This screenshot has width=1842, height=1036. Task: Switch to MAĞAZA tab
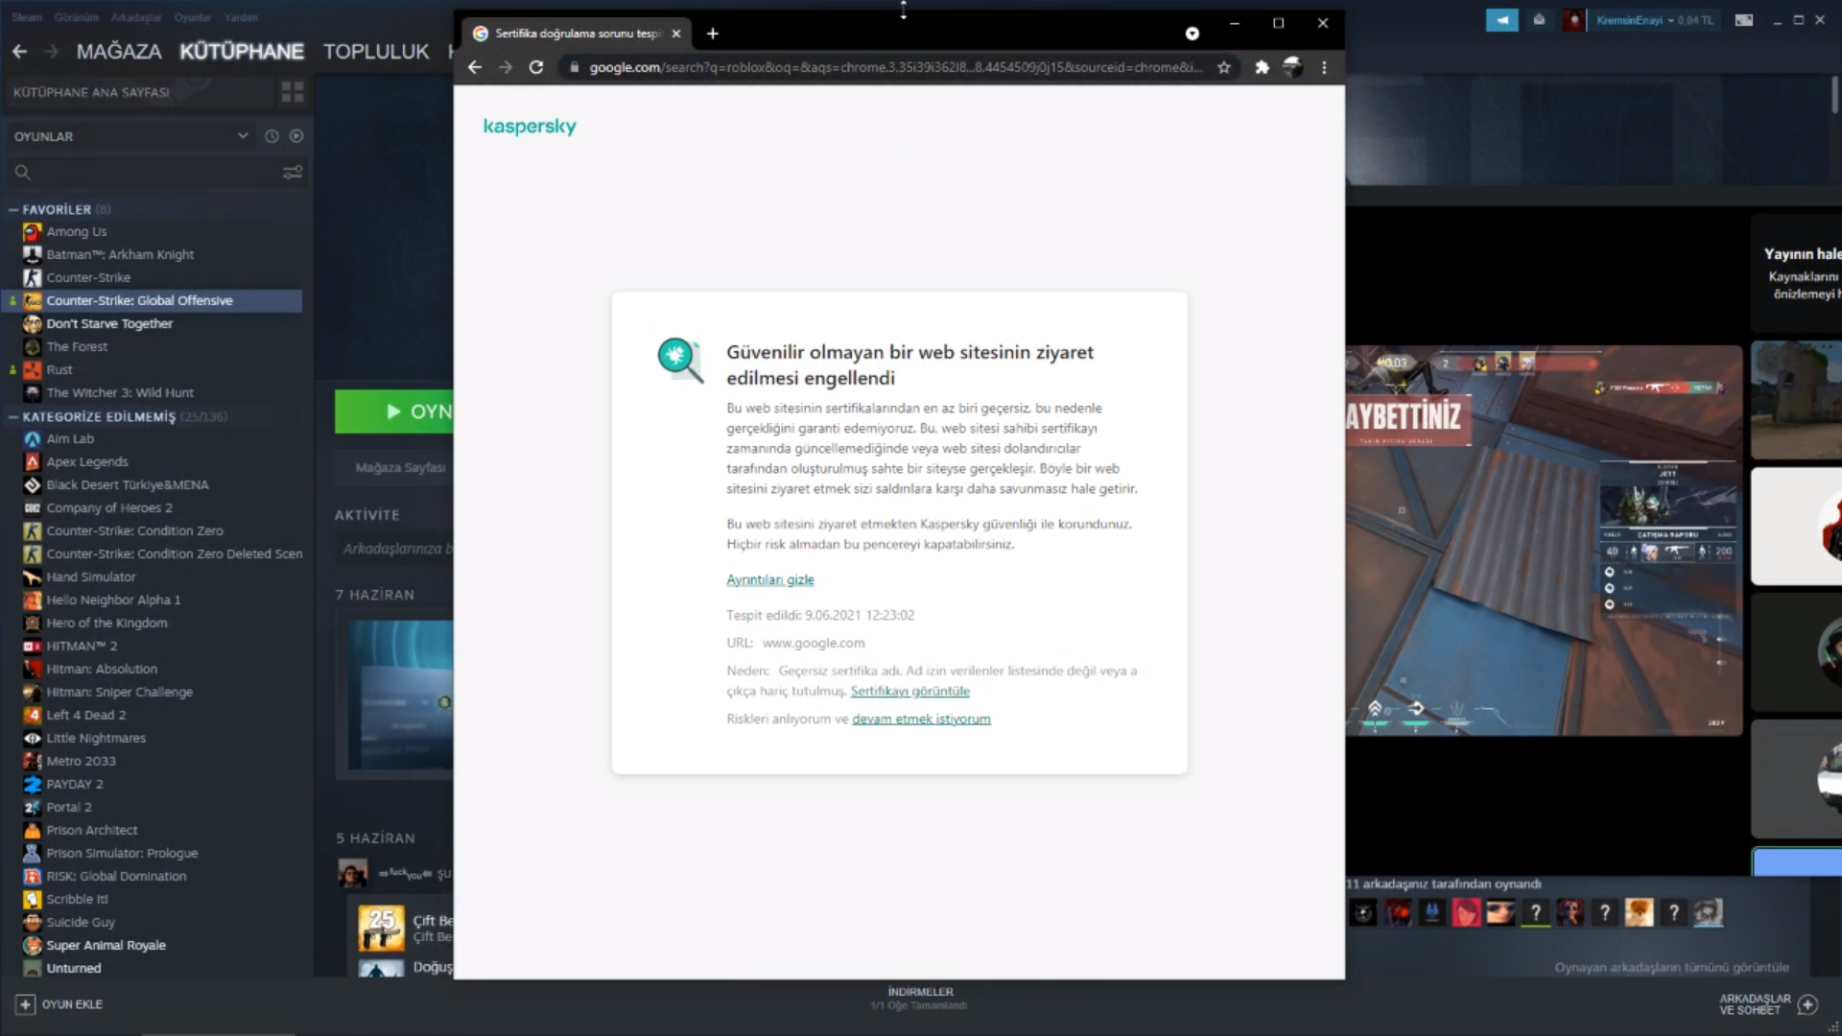click(x=119, y=52)
